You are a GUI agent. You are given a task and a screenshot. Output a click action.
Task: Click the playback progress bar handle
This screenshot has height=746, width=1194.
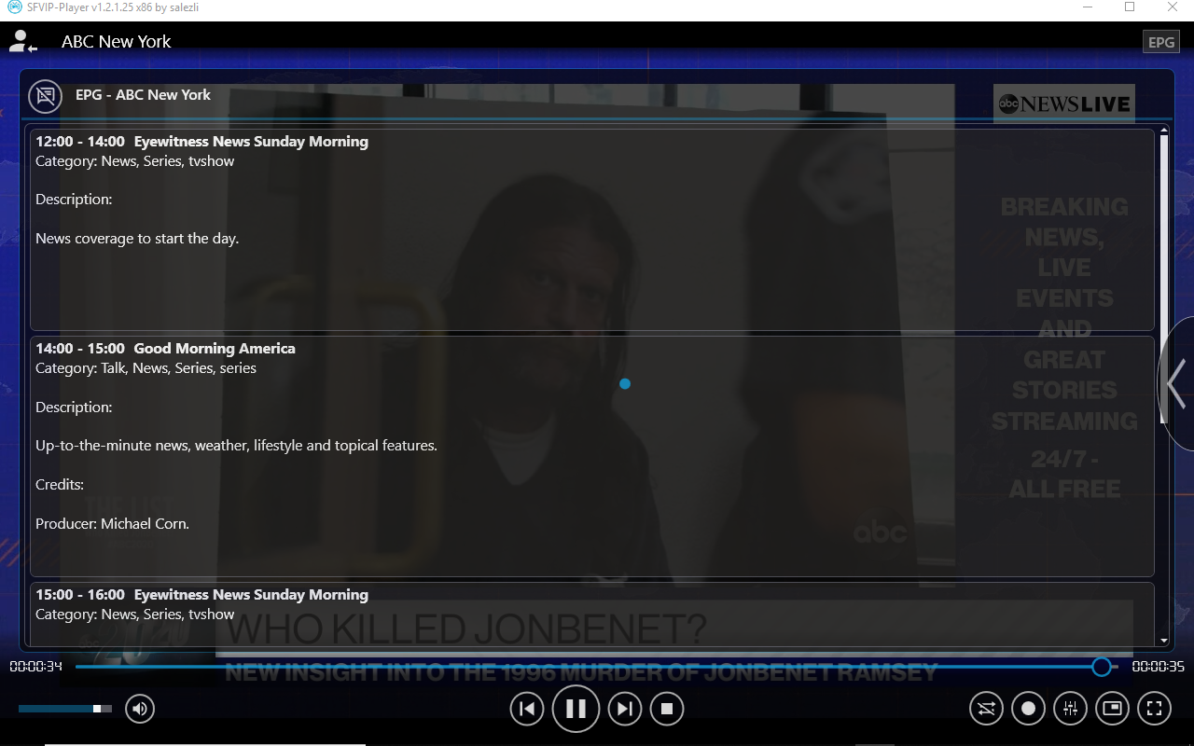(x=1102, y=667)
